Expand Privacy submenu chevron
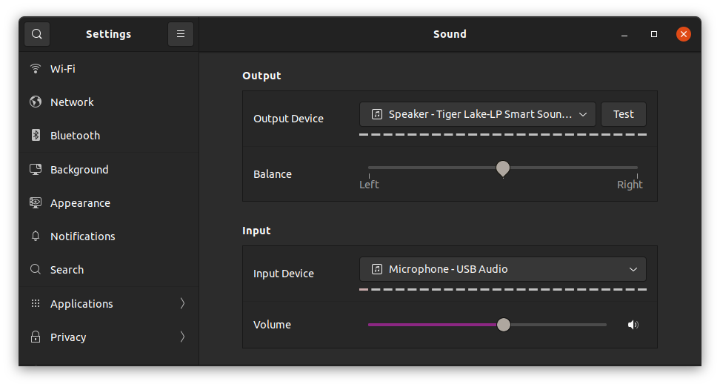This screenshot has height=387, width=720. click(x=182, y=337)
